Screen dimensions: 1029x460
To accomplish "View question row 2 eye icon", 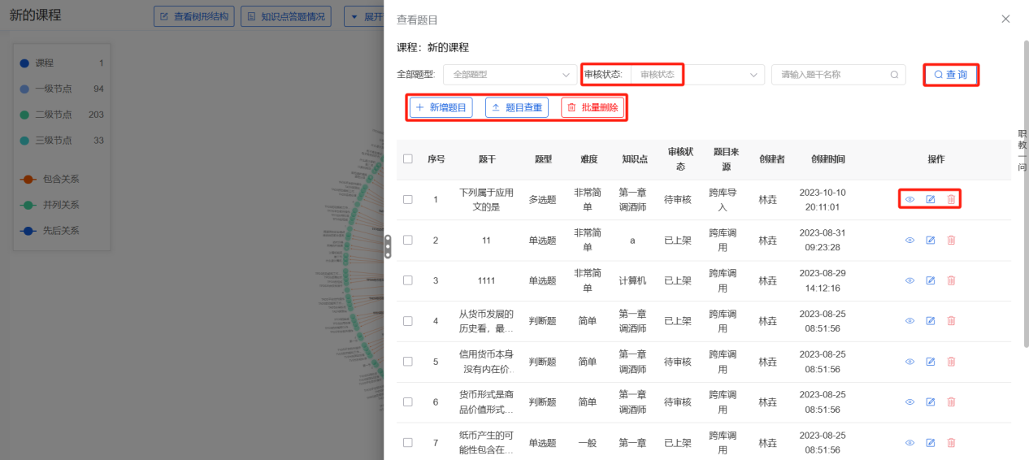I will tap(910, 240).
